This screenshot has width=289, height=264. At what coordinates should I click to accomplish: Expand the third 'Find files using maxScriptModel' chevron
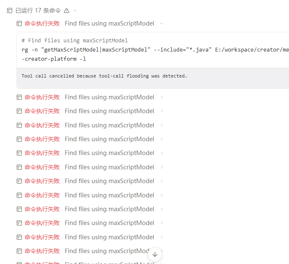(x=162, y=111)
